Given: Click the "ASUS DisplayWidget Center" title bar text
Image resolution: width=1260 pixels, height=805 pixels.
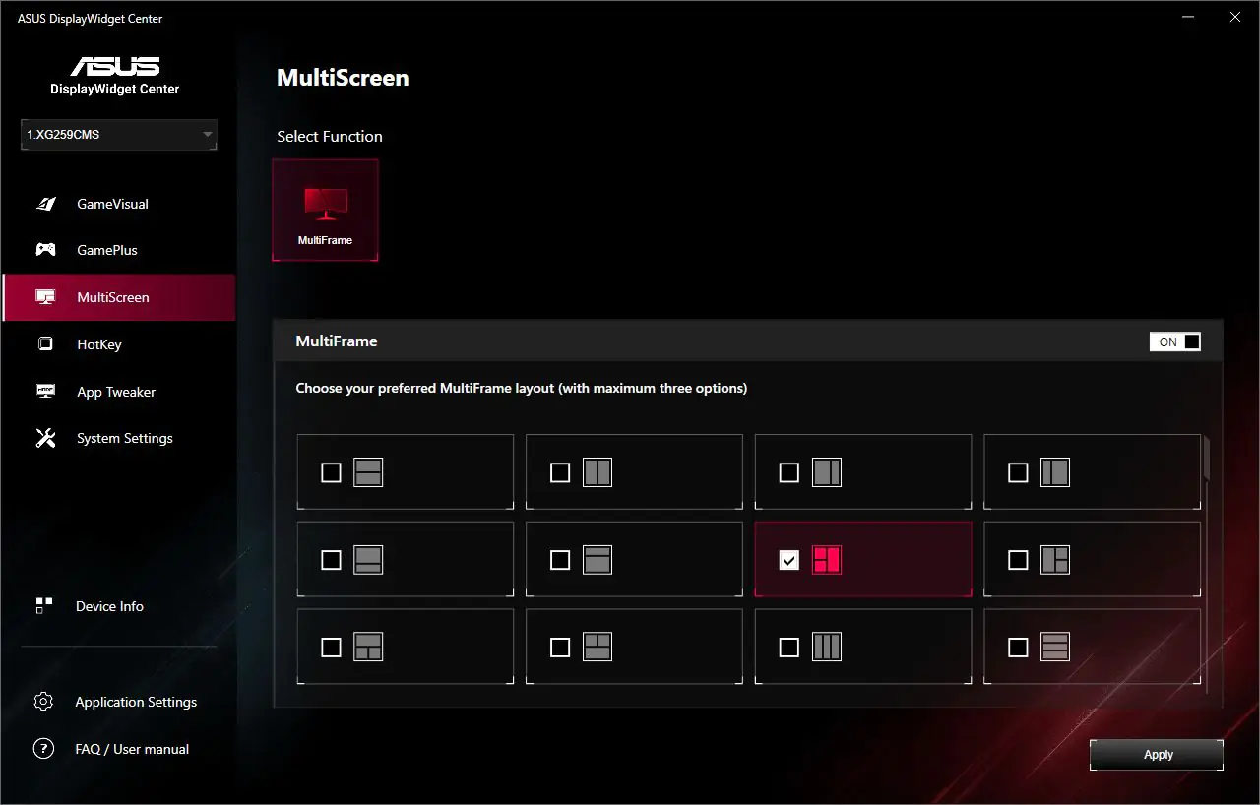Looking at the screenshot, I should click(x=91, y=19).
